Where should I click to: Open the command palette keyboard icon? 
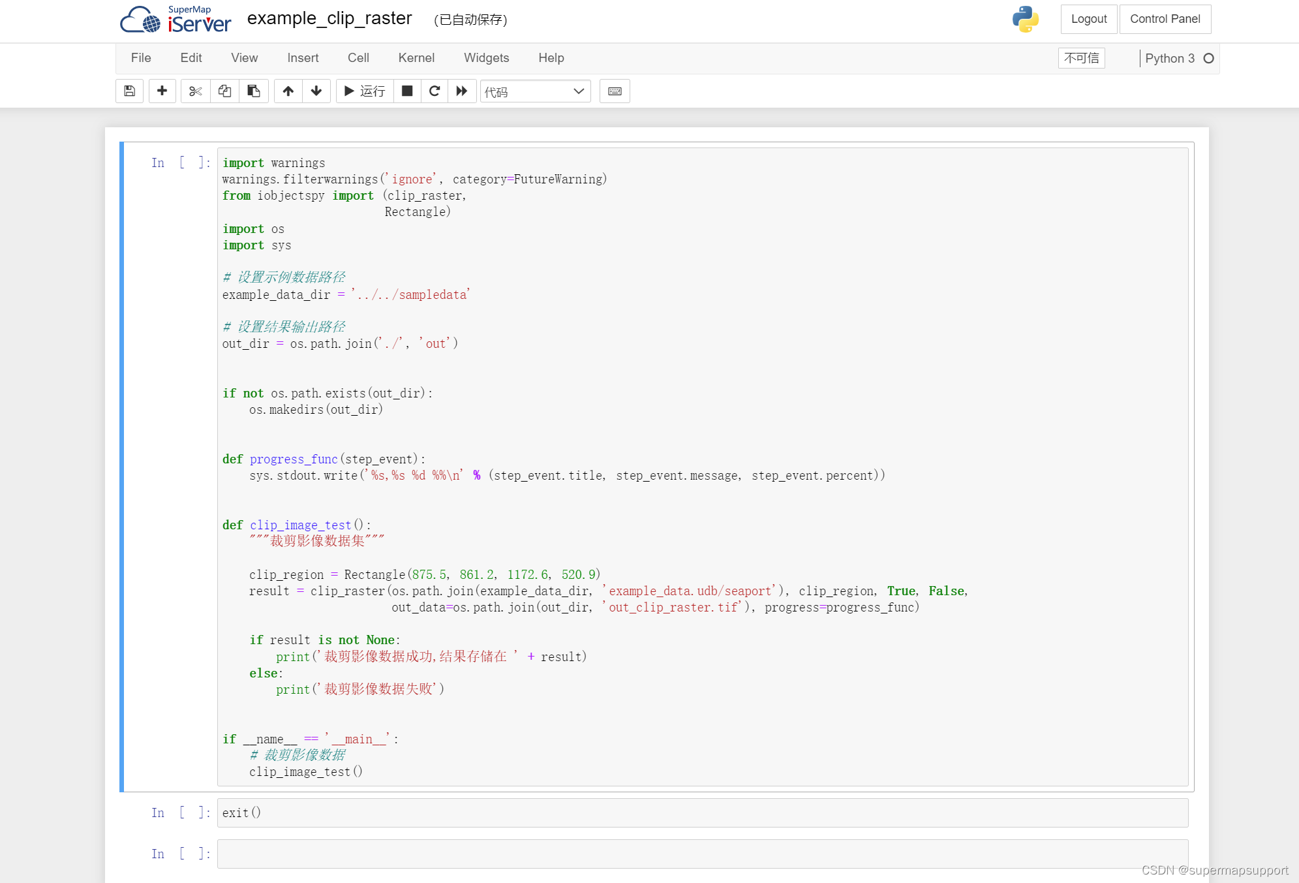click(x=615, y=91)
